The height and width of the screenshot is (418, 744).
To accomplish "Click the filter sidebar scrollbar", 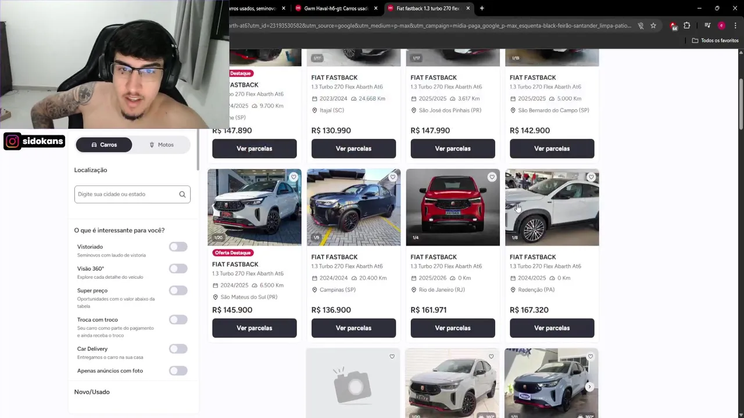I will pyautogui.click(x=198, y=150).
